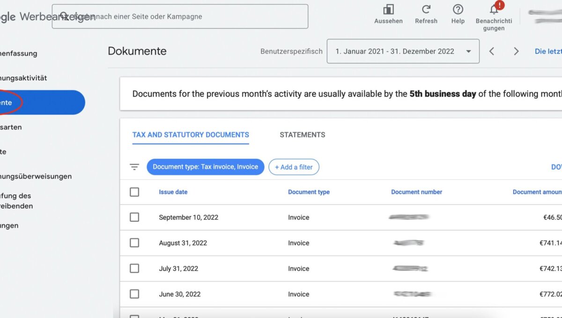562x318 pixels.
Task: Check the September 10, 2022 invoice row
Action: pos(134,217)
